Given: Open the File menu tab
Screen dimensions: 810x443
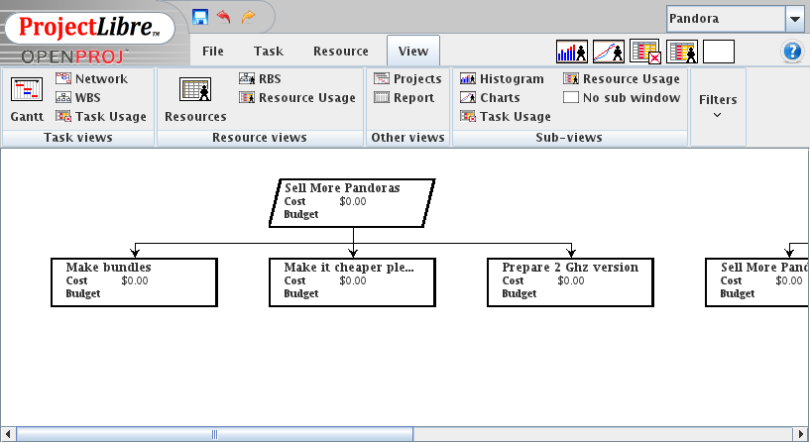Looking at the screenshot, I should pos(213,52).
